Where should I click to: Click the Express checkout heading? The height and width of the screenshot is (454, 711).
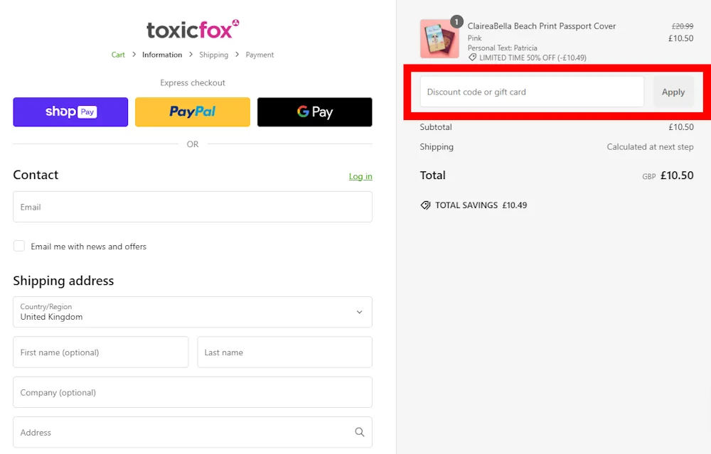point(193,83)
